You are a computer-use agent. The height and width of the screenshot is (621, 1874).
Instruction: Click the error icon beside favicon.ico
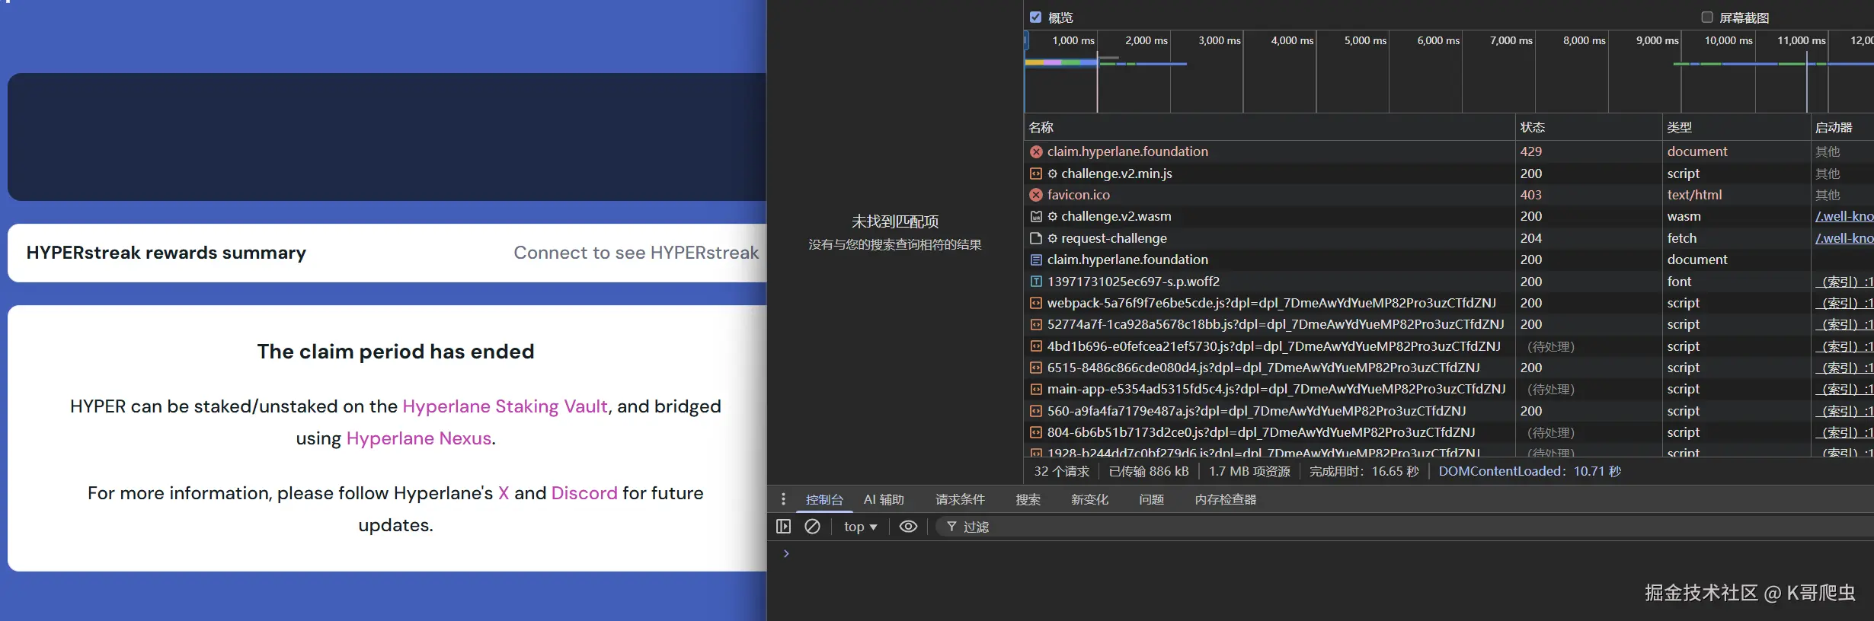1036,195
